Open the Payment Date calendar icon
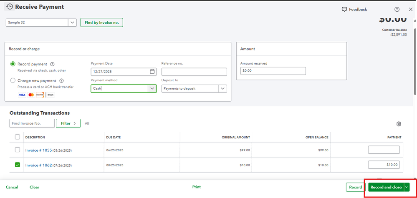The width and height of the screenshot is (417, 198). click(152, 71)
